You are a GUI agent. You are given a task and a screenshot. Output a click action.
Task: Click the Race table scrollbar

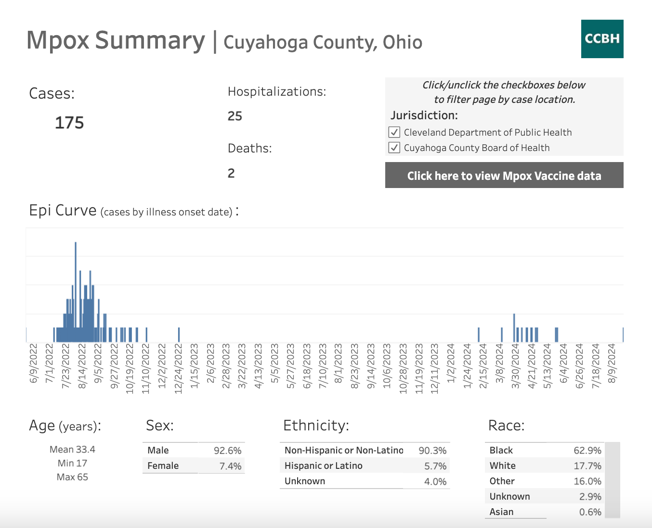point(612,480)
